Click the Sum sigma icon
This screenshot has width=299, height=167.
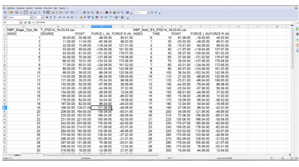(x=29, y=23)
